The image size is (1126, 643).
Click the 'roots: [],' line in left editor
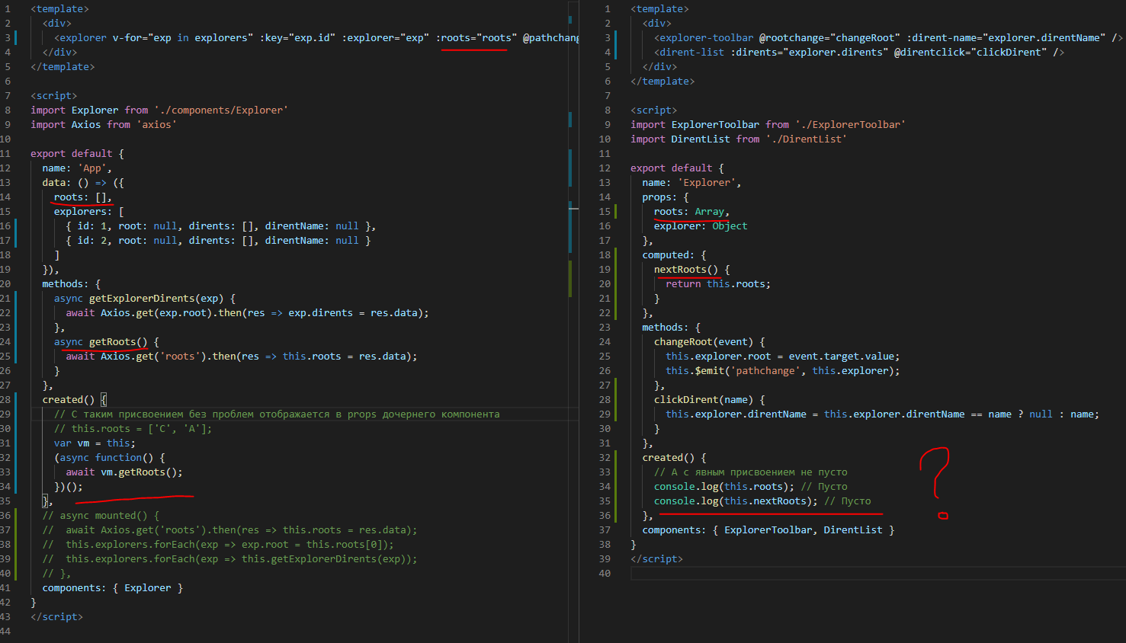(x=83, y=197)
